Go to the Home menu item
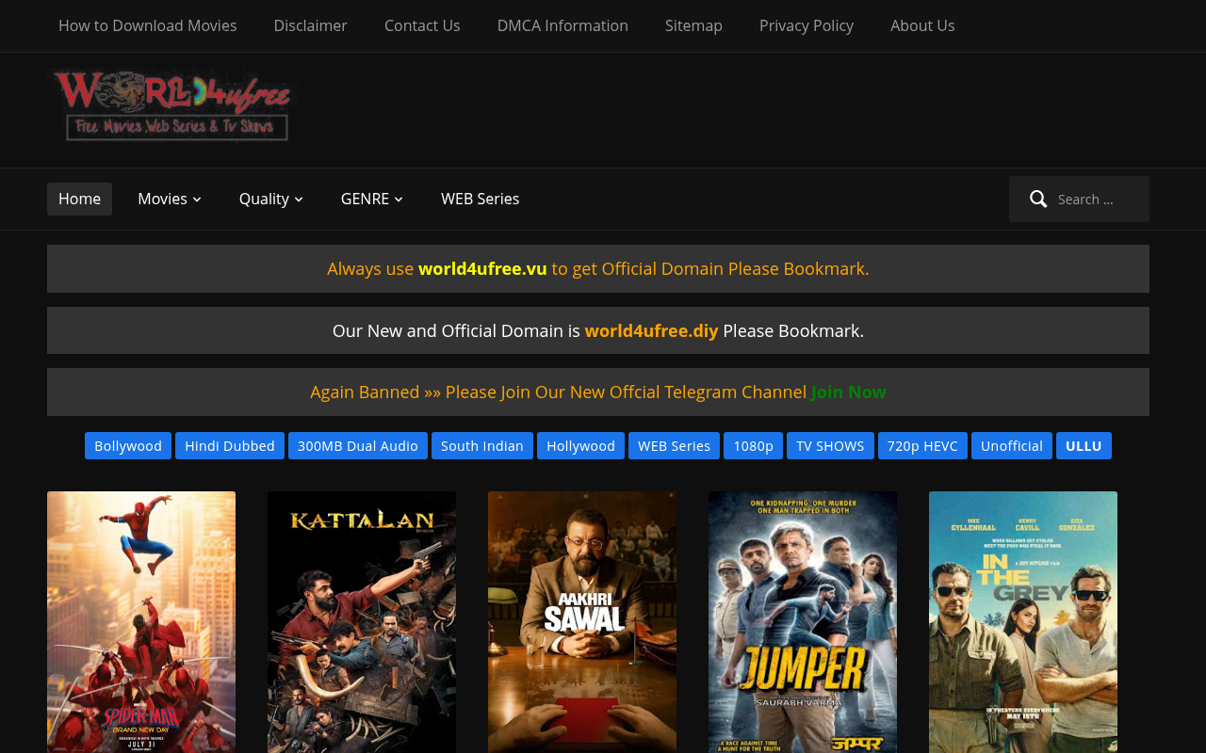1206x753 pixels. pos(79,199)
